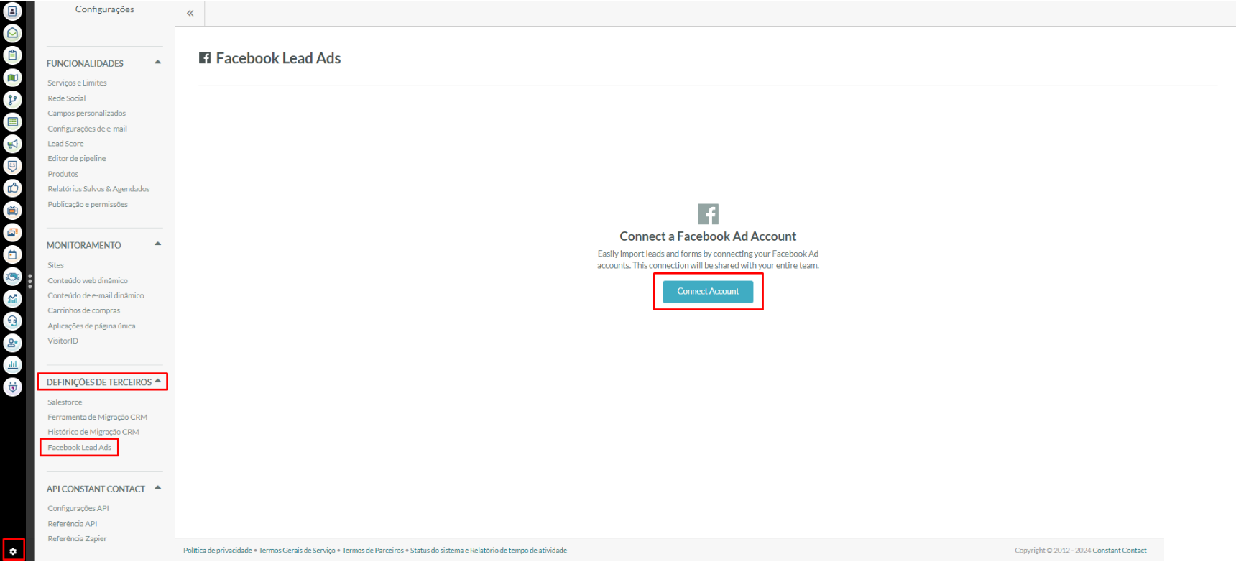Click the gear settings icon at bottom

(x=13, y=551)
